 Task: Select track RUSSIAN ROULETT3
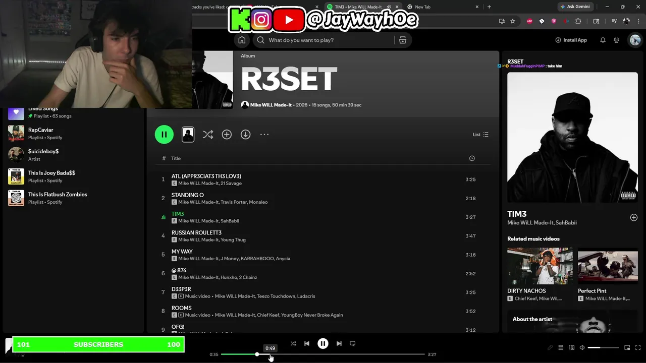[x=323, y=236]
